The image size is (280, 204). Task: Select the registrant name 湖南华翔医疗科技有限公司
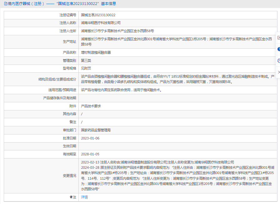(101, 23)
